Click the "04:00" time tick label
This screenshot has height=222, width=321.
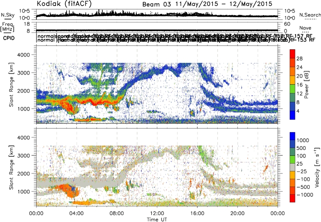(x=77, y=214)
